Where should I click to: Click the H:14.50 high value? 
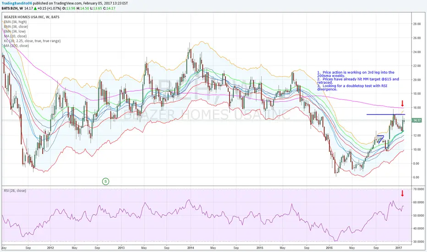click(x=82, y=8)
